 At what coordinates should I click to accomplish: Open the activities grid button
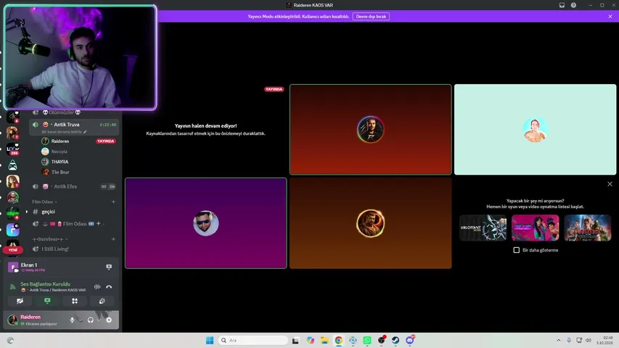click(x=75, y=301)
